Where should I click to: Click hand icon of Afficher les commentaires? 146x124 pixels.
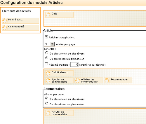pyautogui.click(x=77, y=81)
